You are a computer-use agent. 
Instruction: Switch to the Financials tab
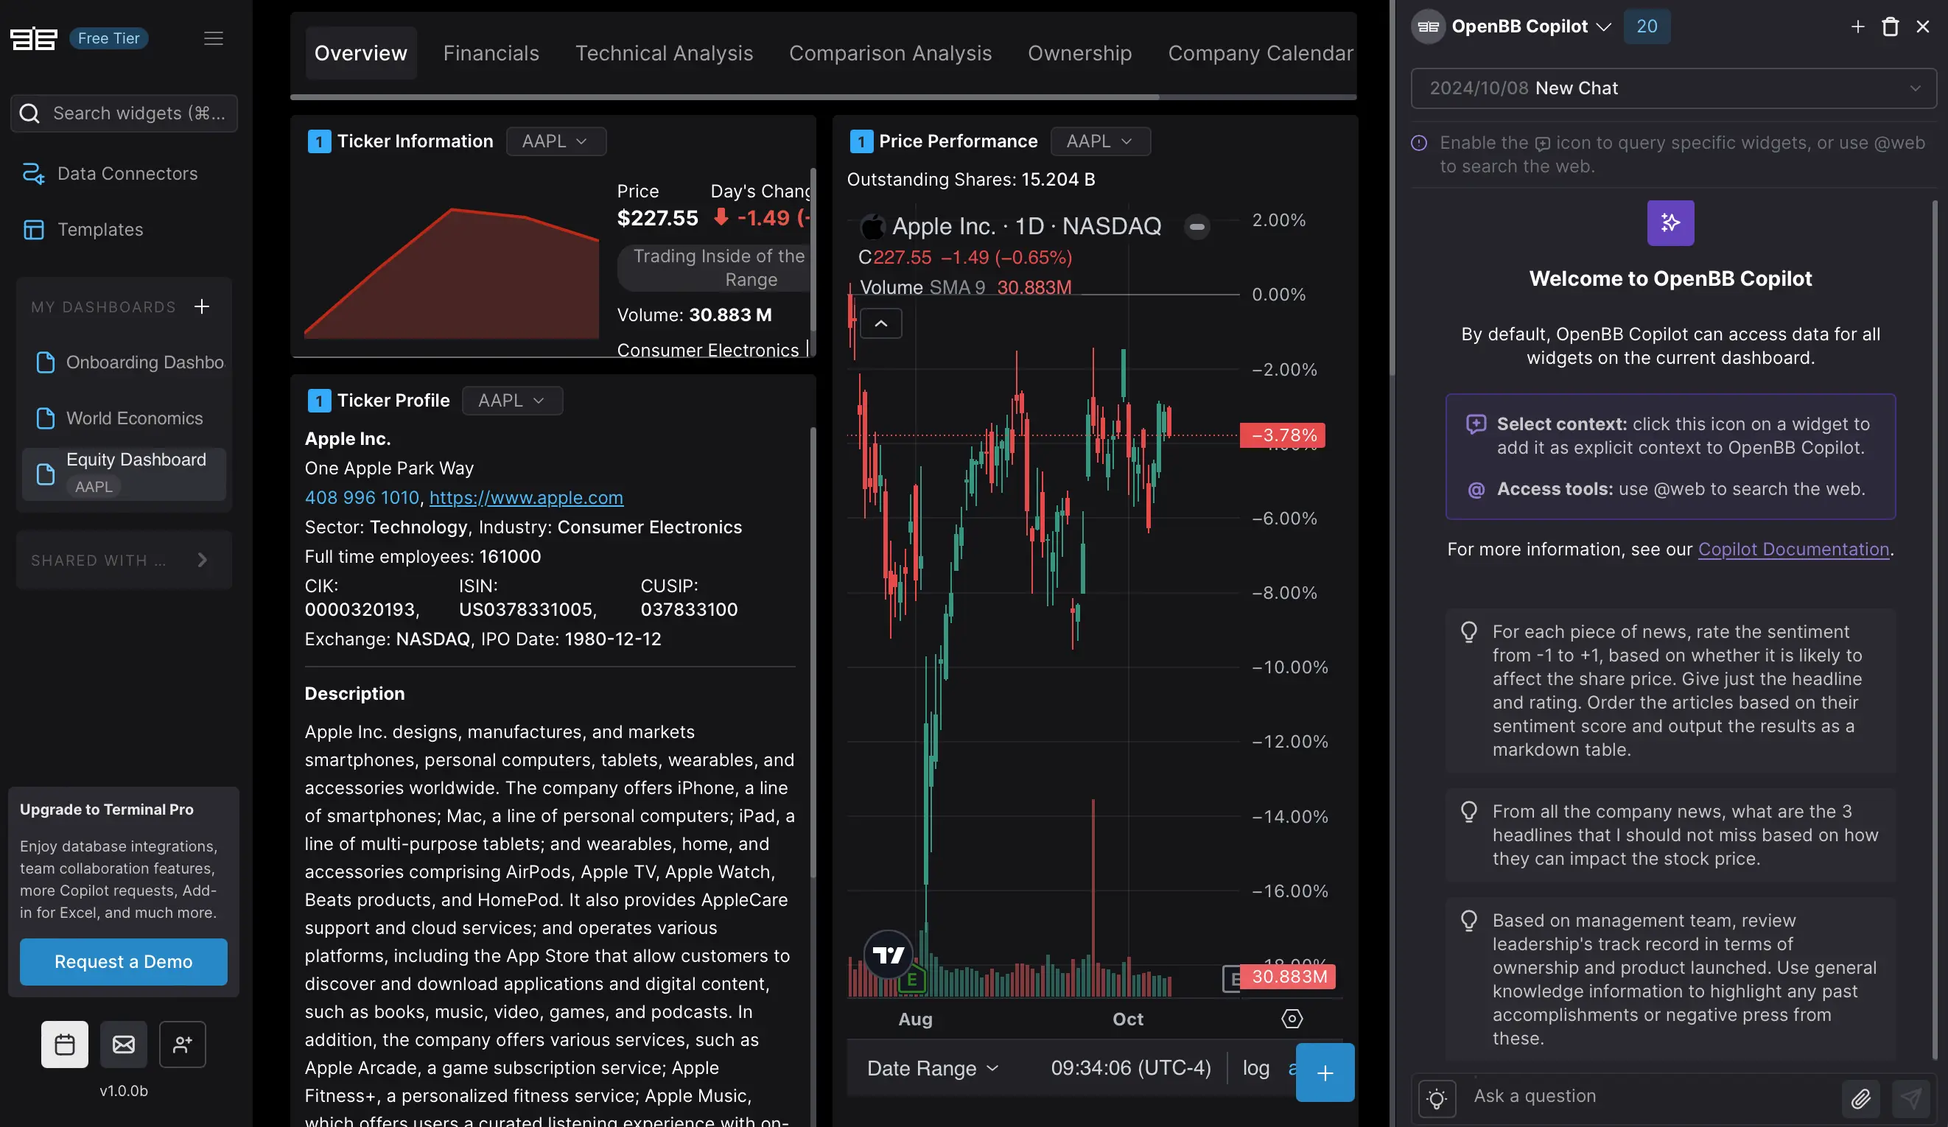pyautogui.click(x=490, y=54)
